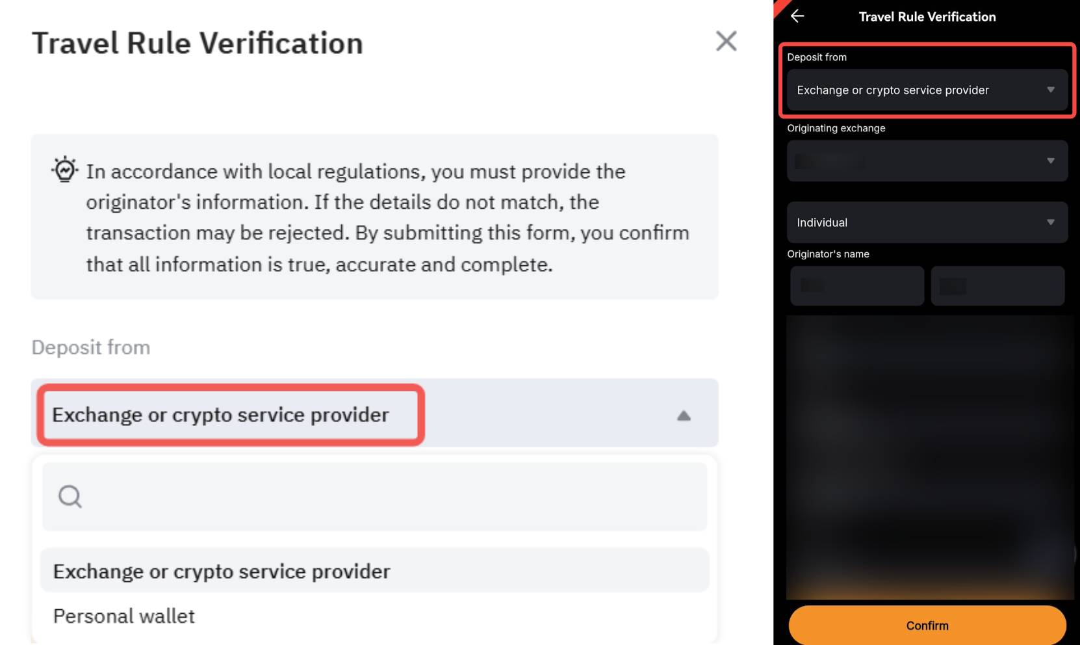Click the first Originator's name field
The image size is (1080, 645).
(x=857, y=285)
